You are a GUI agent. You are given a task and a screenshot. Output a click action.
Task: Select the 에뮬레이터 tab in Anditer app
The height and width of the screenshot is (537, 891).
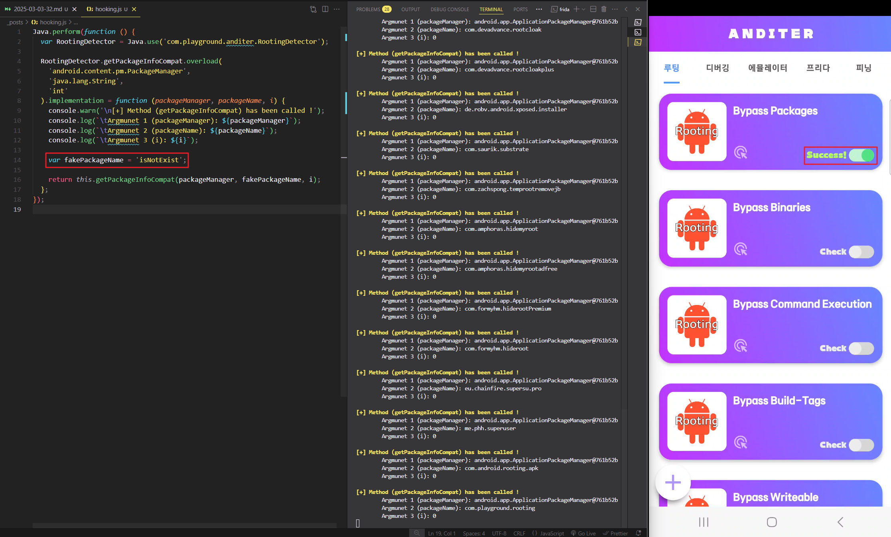[768, 68]
